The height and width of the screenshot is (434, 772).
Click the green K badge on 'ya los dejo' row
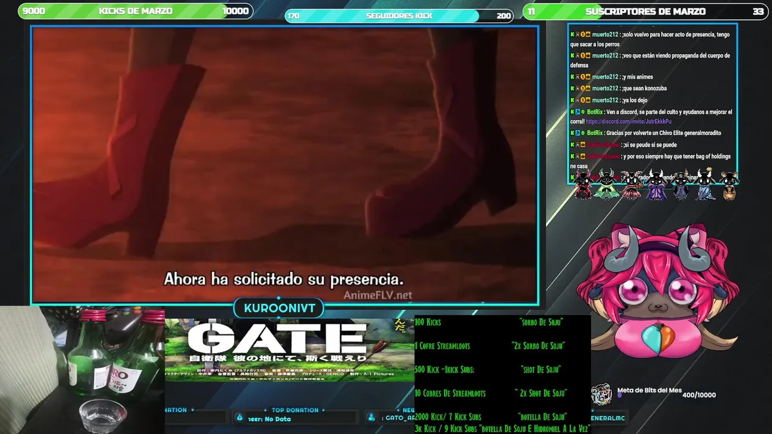[x=572, y=100]
